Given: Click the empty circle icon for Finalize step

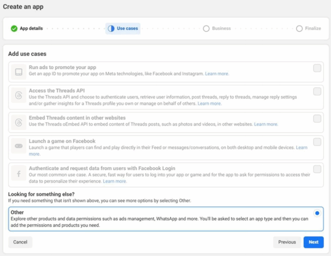Looking at the screenshot, I should point(299,28).
